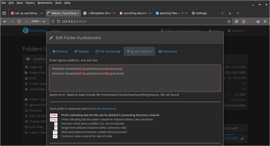Open the Actions dropdown menu
Image resolution: width=270 pixels, height=146 pixels.
(236, 31)
